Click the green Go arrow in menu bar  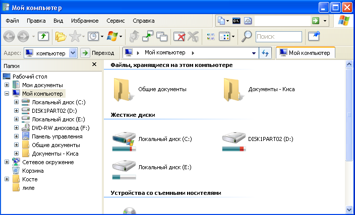[315, 21]
